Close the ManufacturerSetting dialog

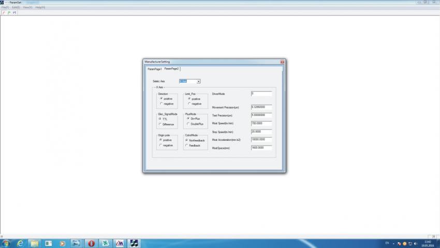coord(282,62)
